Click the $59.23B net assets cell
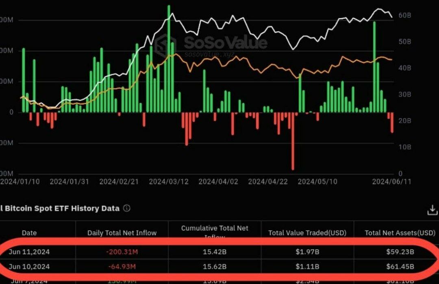Viewport: 439px width, 284px height. (400, 252)
